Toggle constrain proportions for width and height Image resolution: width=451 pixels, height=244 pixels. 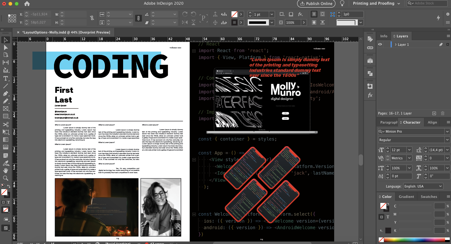tap(92, 18)
